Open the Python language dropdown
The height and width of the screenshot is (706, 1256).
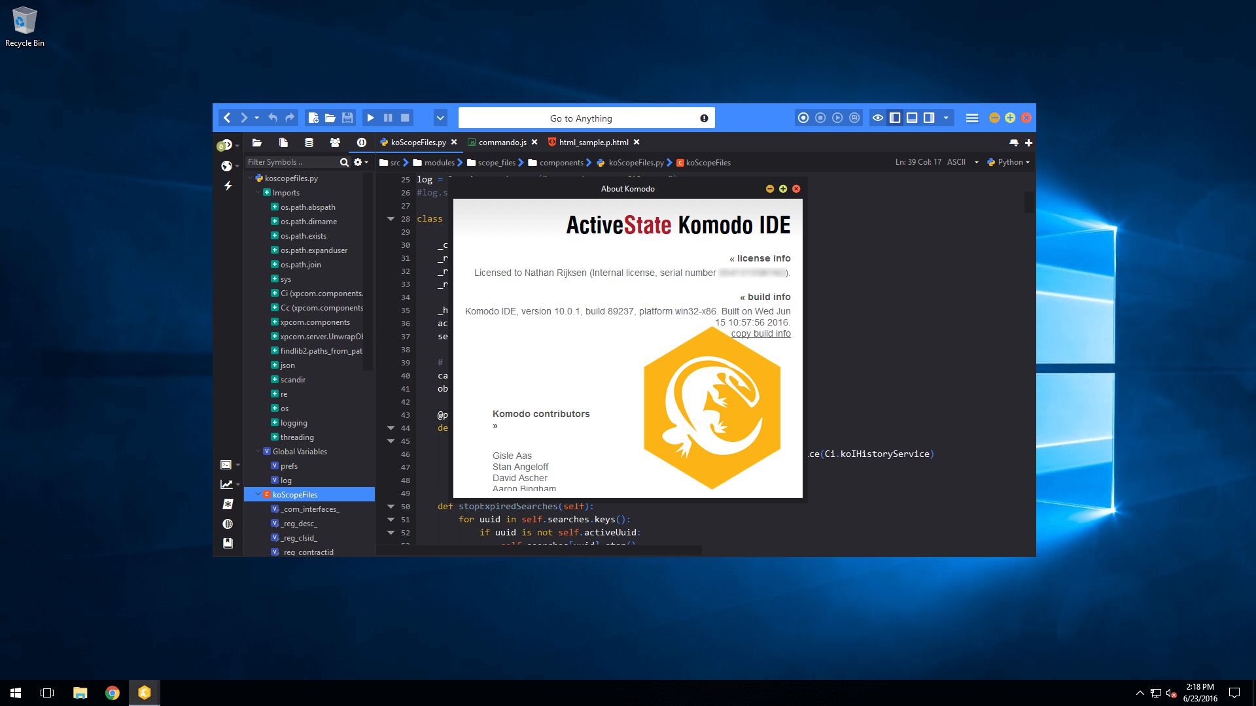[x=1009, y=162]
